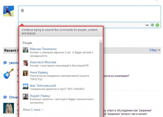Click the blue guitar avatar icon
Viewport: 163px width, 117px height.
(9, 74)
